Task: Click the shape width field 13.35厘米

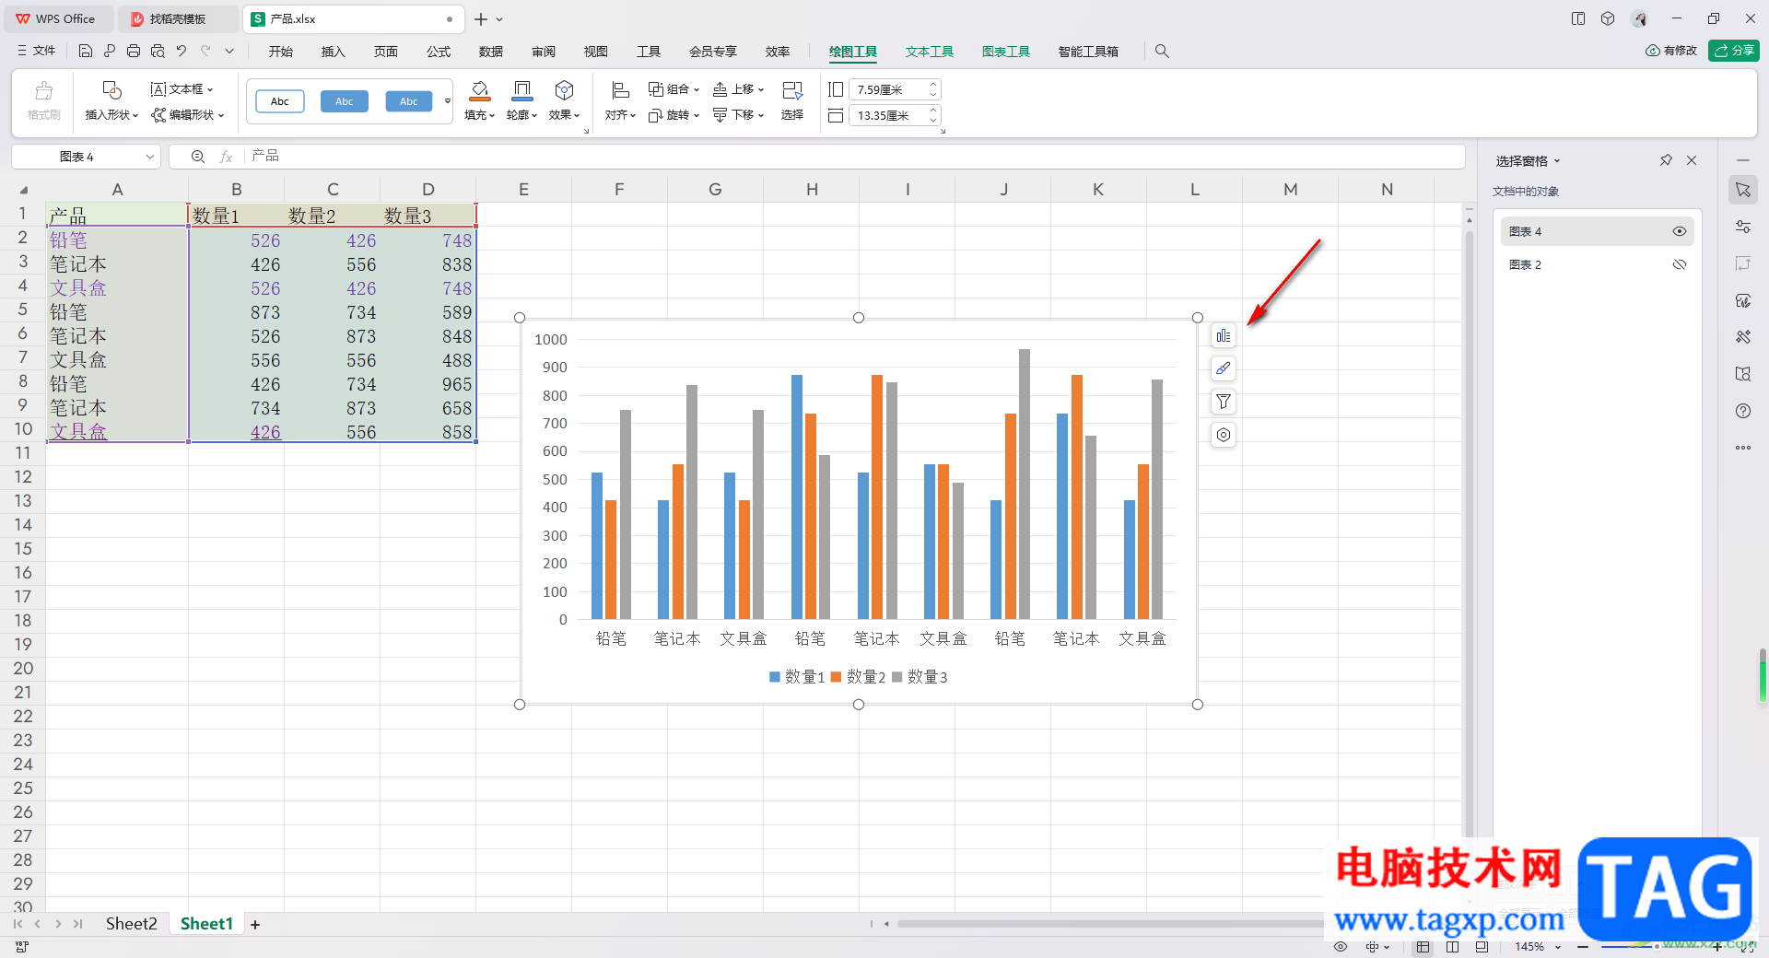Action: (894, 115)
